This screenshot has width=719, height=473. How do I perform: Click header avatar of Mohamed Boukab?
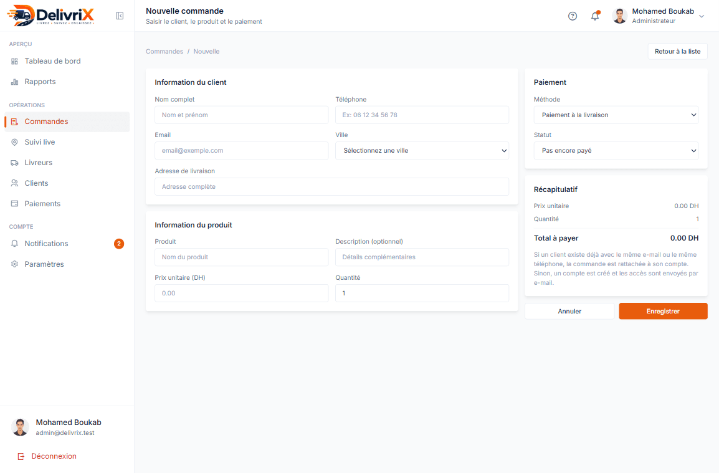[619, 16]
